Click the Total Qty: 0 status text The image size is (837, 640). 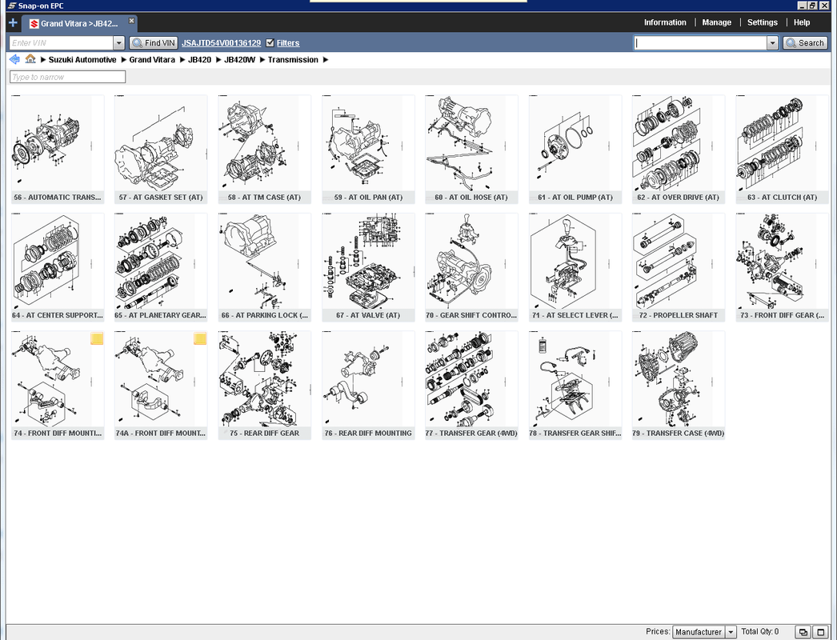(x=759, y=631)
